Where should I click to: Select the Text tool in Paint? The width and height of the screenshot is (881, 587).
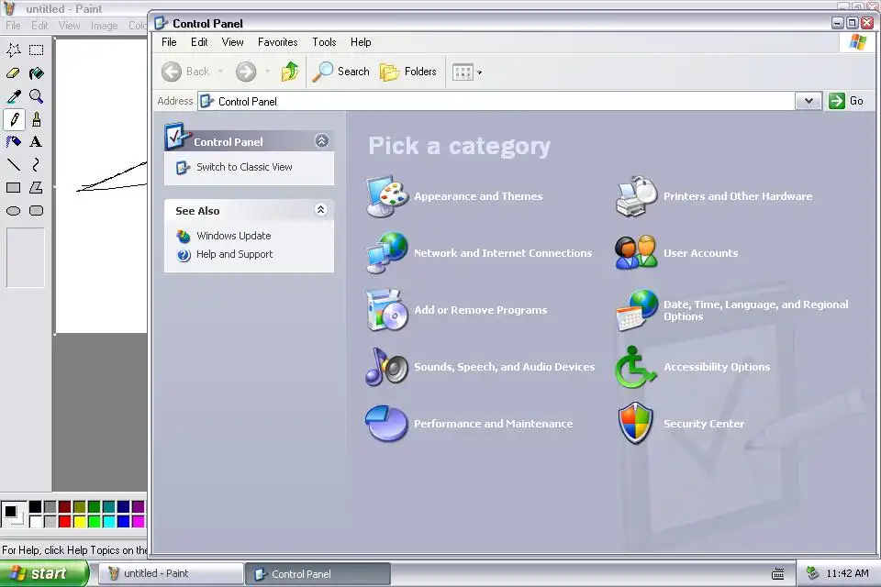[37, 141]
